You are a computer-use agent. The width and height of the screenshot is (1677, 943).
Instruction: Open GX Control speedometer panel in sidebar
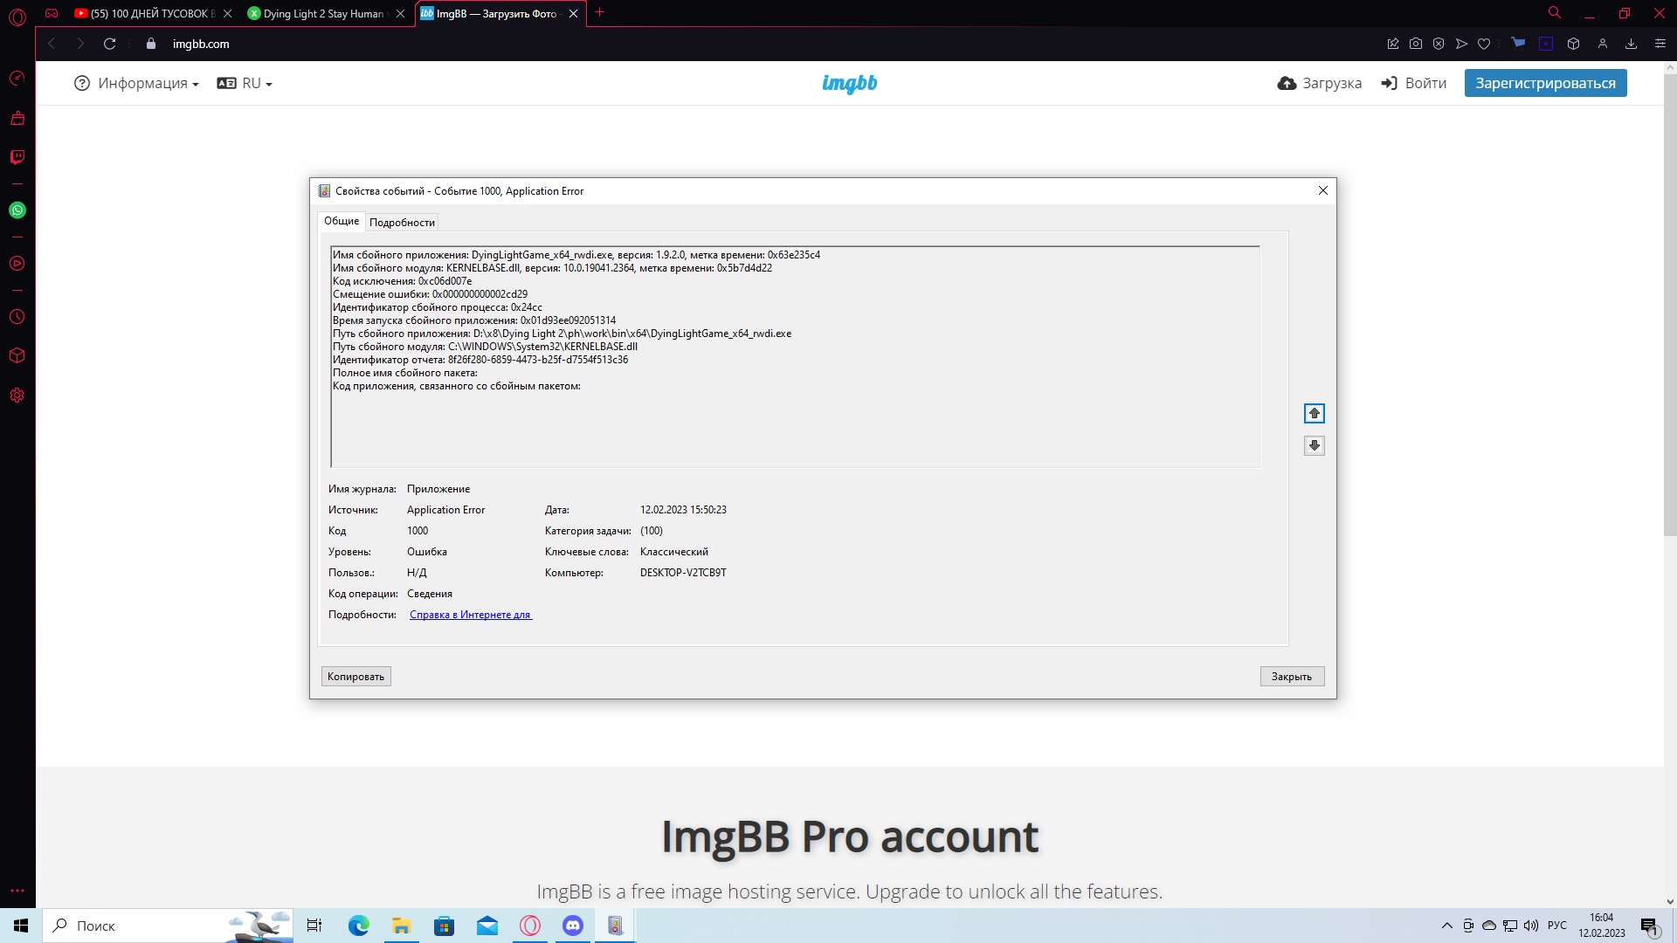pos(17,79)
